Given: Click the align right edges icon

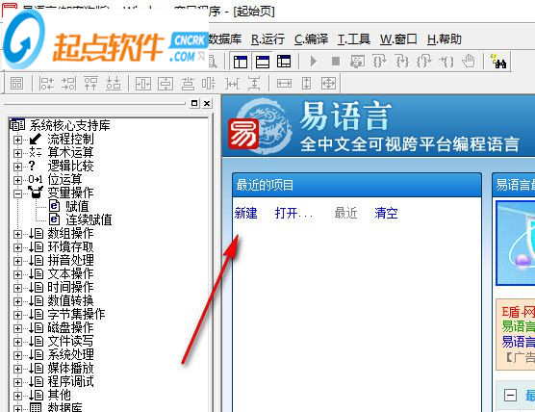Looking at the screenshot, I should 68,84.
